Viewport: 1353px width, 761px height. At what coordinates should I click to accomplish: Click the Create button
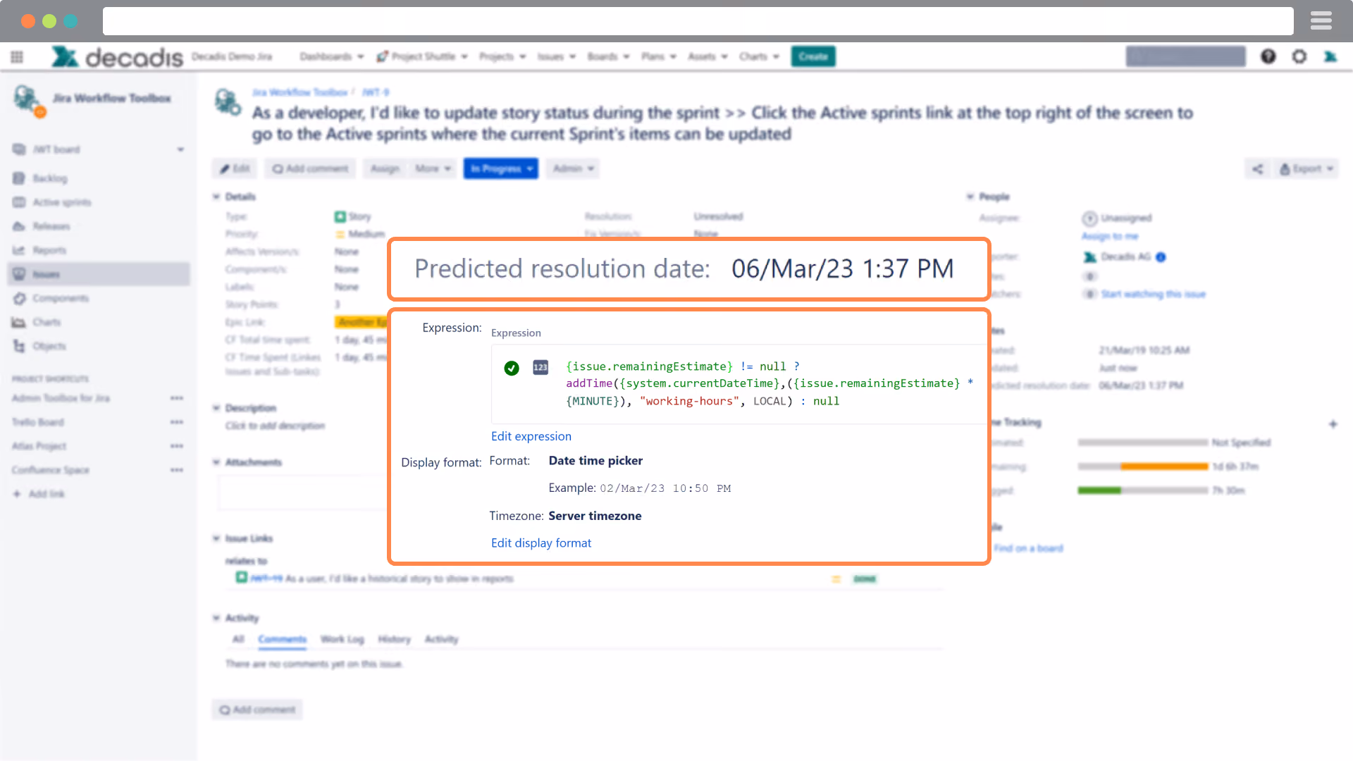[813, 56]
